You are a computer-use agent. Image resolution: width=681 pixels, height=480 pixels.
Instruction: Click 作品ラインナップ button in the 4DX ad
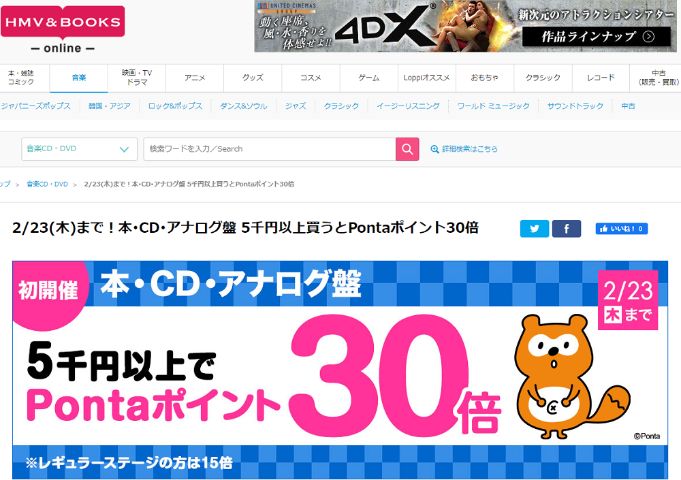pyautogui.click(x=596, y=37)
